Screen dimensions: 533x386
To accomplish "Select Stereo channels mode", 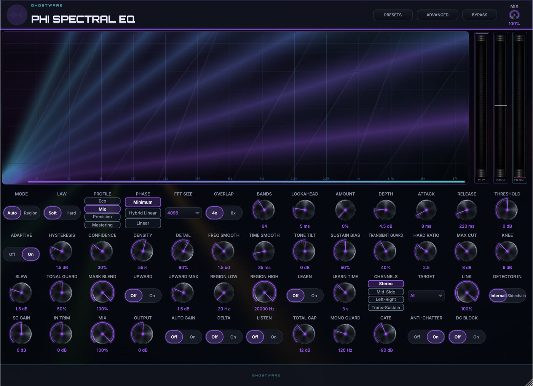I will pos(386,284).
